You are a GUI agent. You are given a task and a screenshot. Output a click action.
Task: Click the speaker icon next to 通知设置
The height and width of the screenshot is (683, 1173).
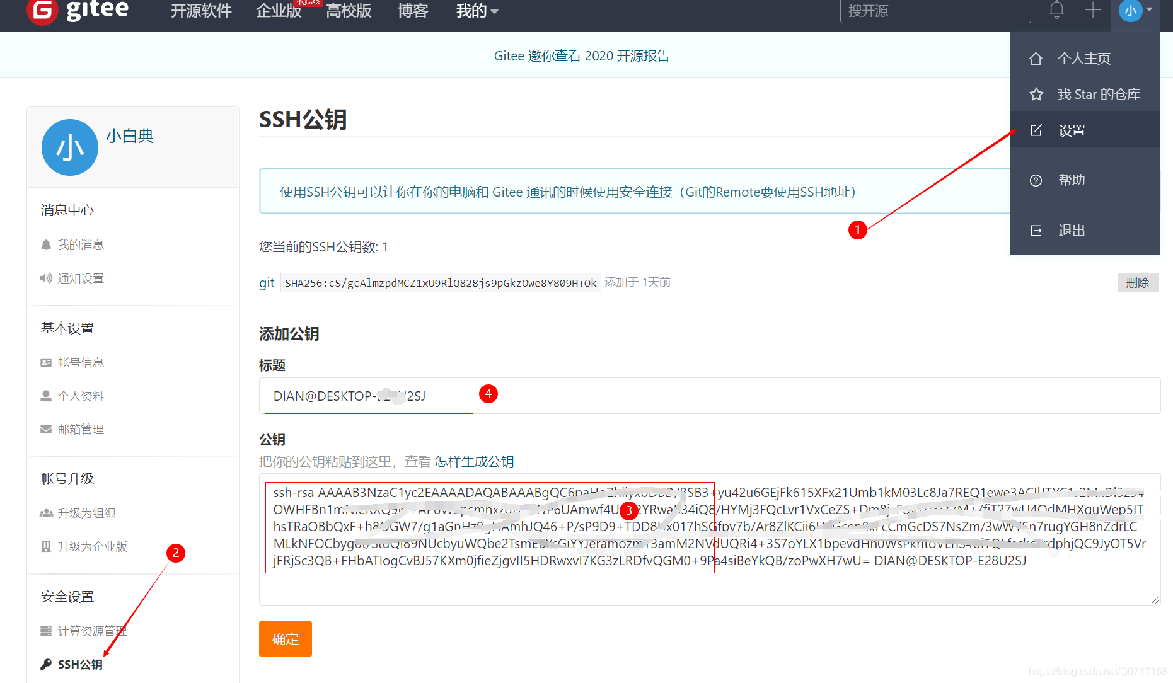46,278
